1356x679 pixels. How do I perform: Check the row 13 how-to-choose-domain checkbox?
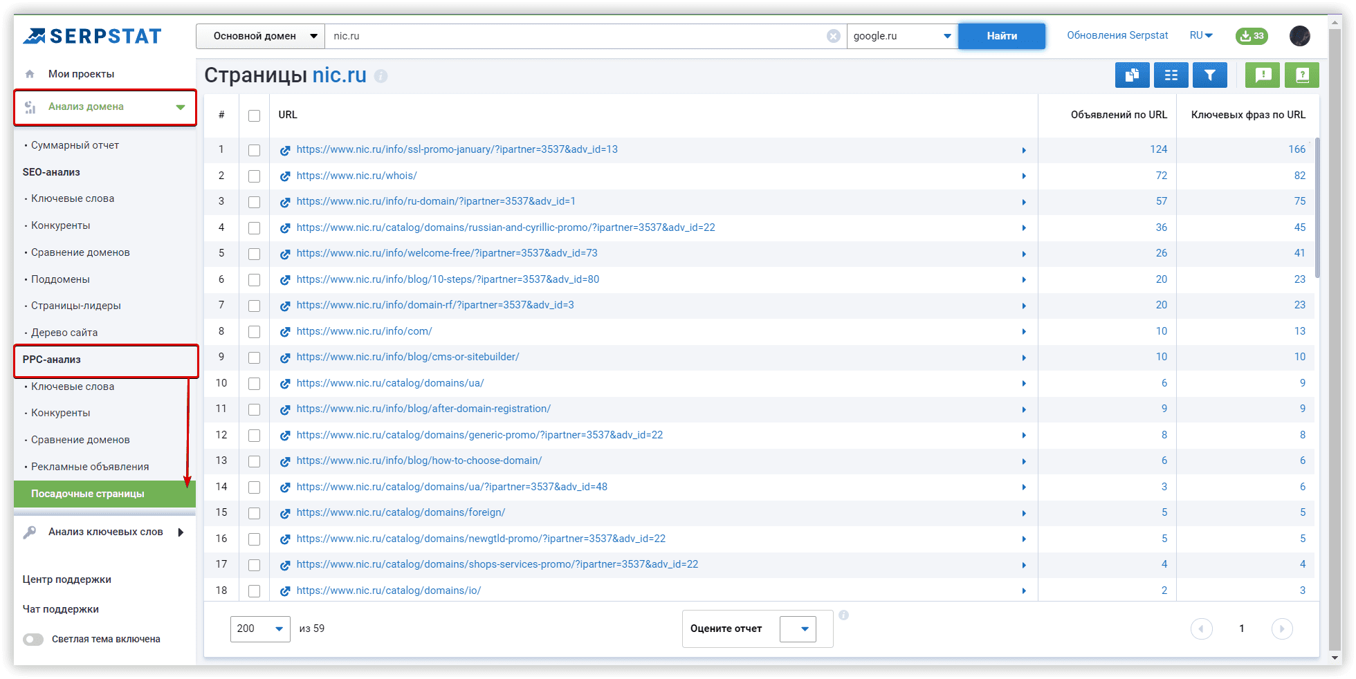click(255, 461)
